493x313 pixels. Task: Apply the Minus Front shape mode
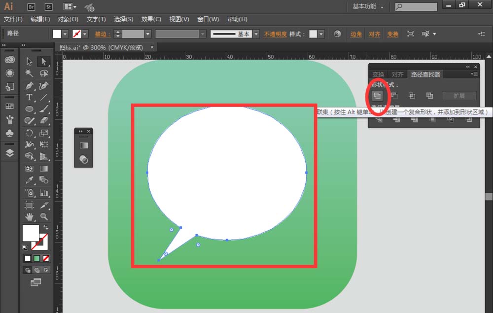[395, 95]
